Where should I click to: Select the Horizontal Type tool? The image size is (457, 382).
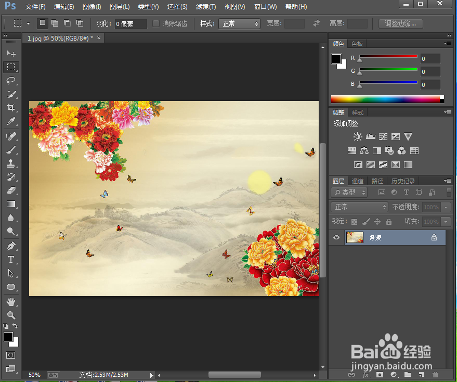point(11,260)
